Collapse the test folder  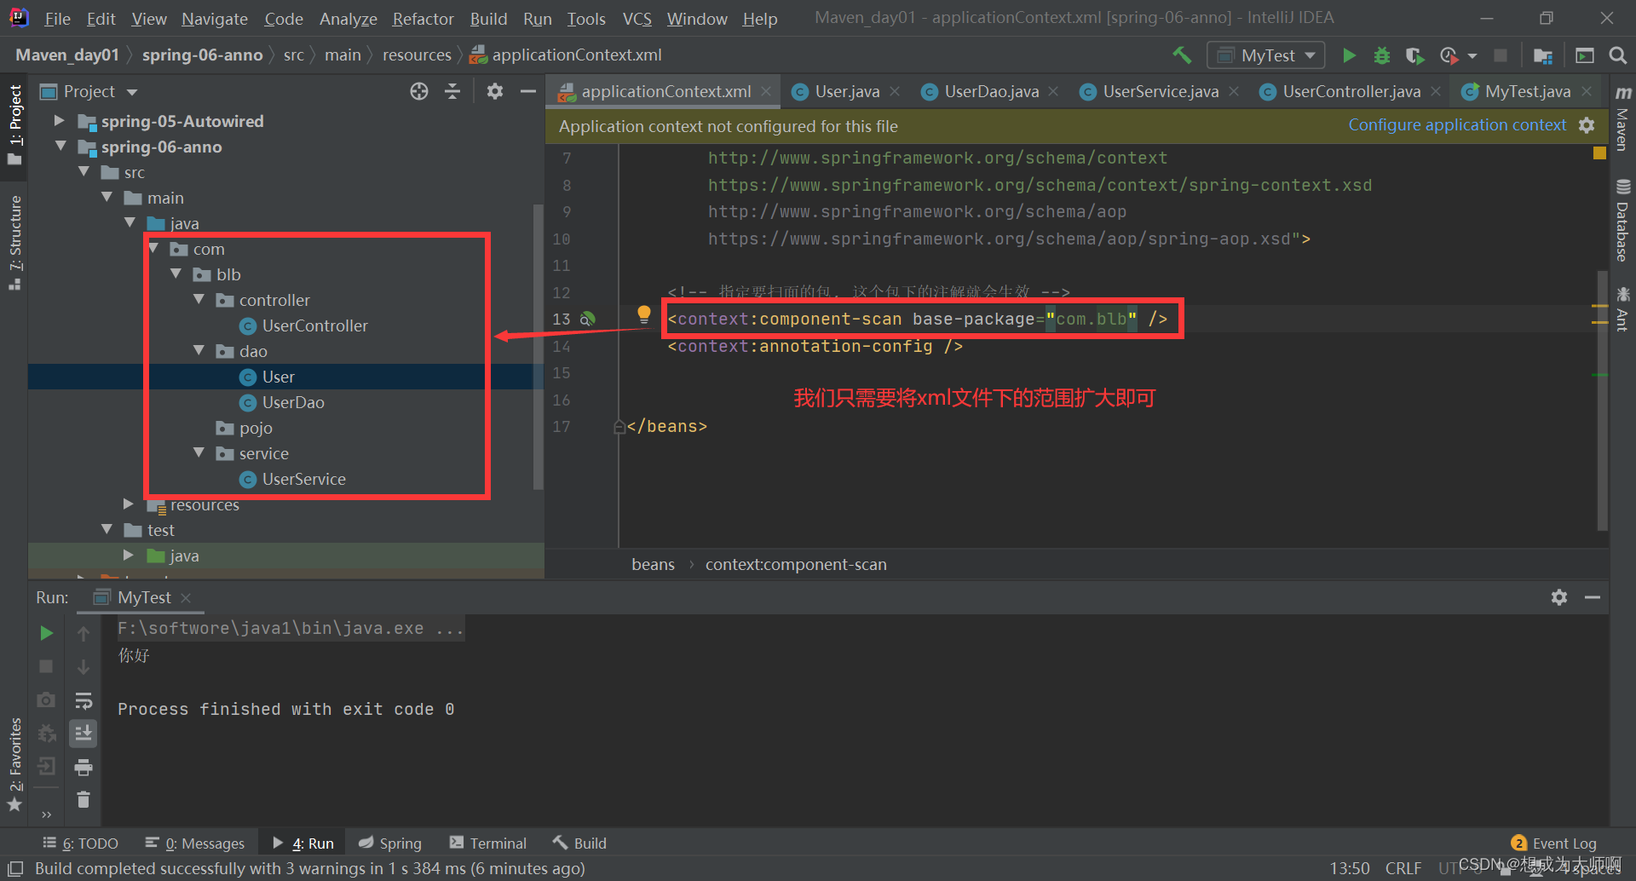click(x=107, y=530)
